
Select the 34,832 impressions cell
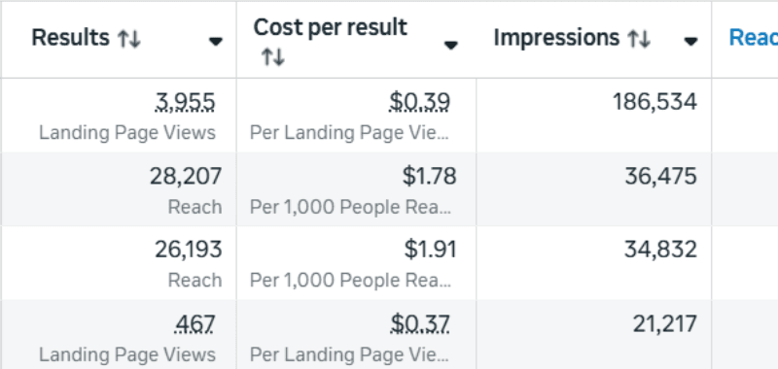tap(594, 262)
